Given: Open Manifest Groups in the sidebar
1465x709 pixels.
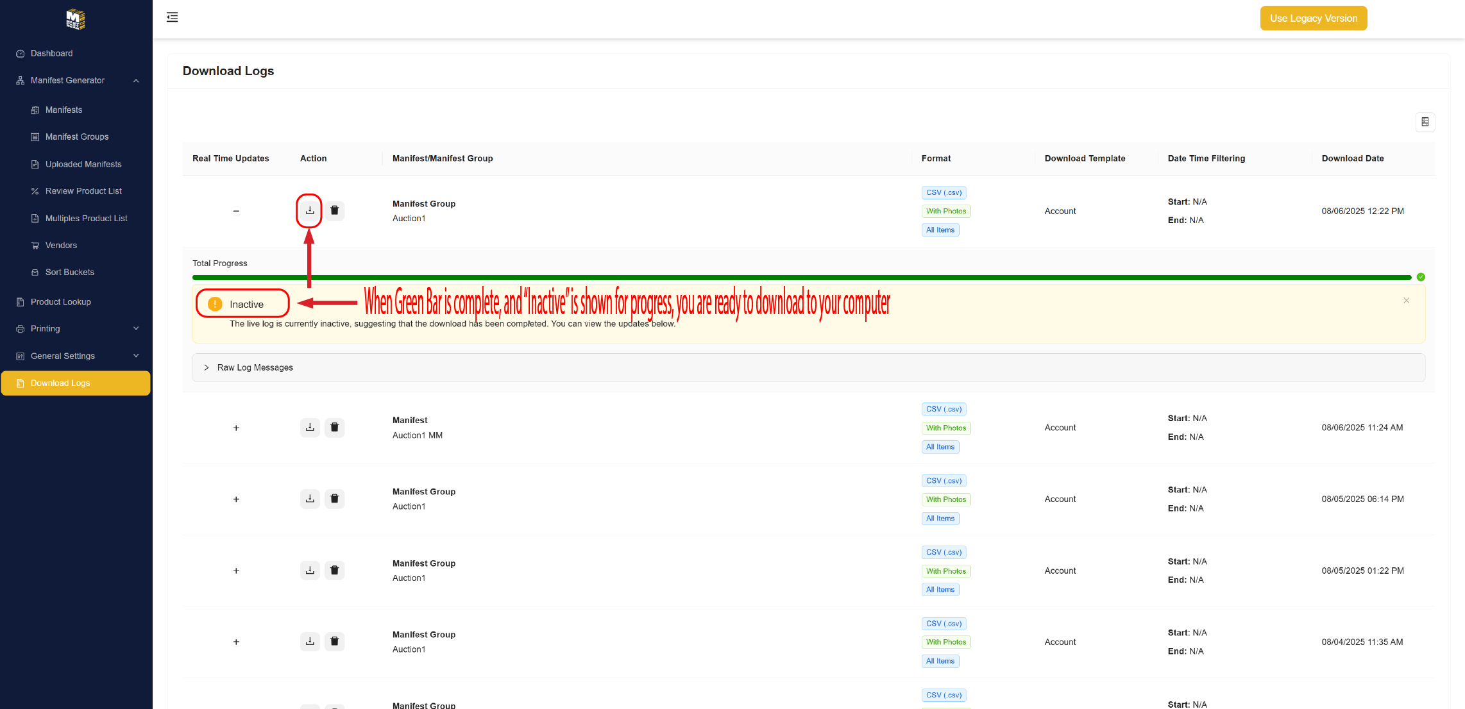Looking at the screenshot, I should (77, 137).
